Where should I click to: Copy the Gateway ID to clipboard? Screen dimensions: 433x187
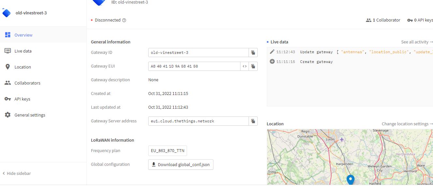(x=253, y=53)
